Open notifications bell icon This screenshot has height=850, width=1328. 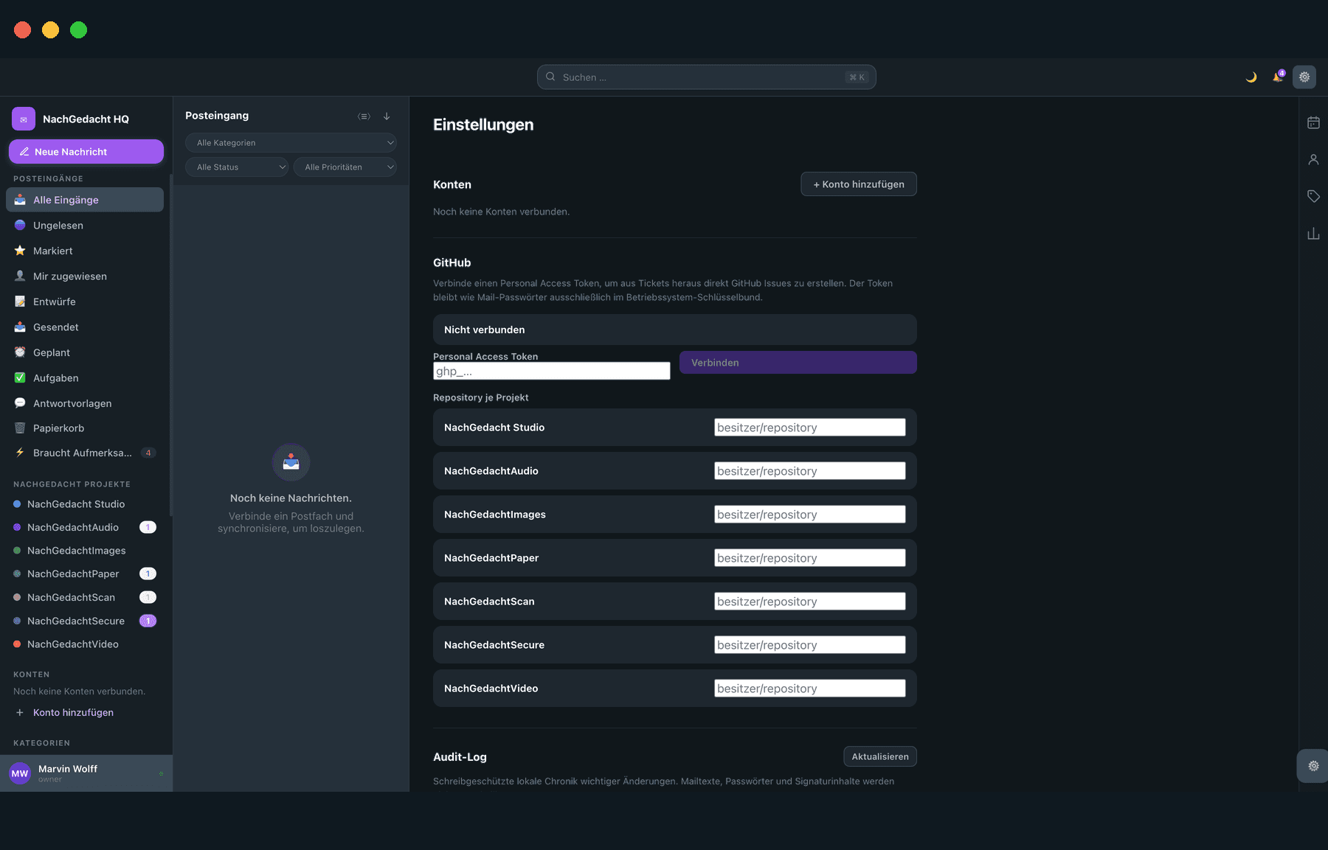click(1278, 77)
